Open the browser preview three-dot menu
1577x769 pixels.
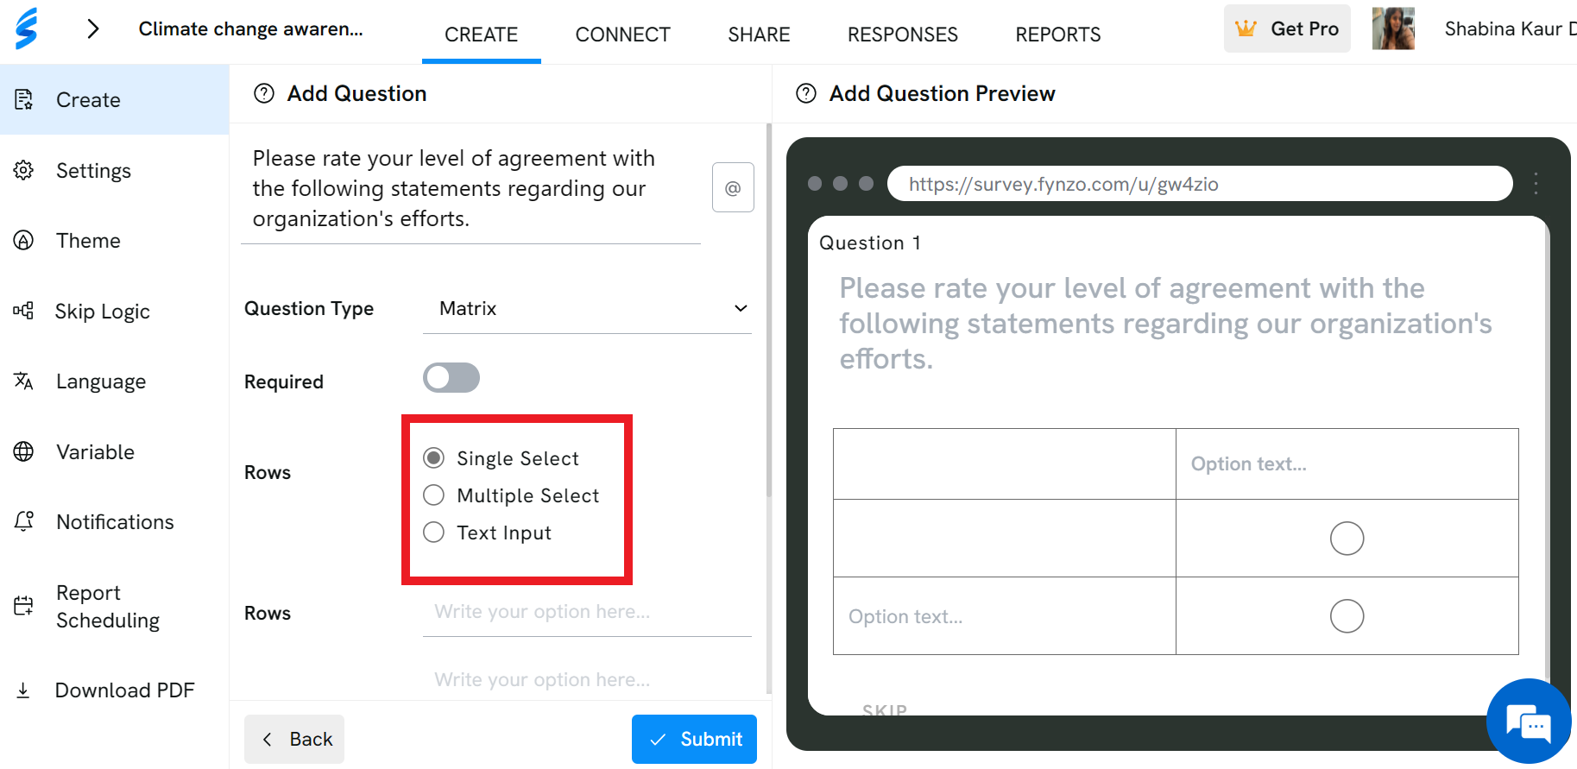(1536, 183)
